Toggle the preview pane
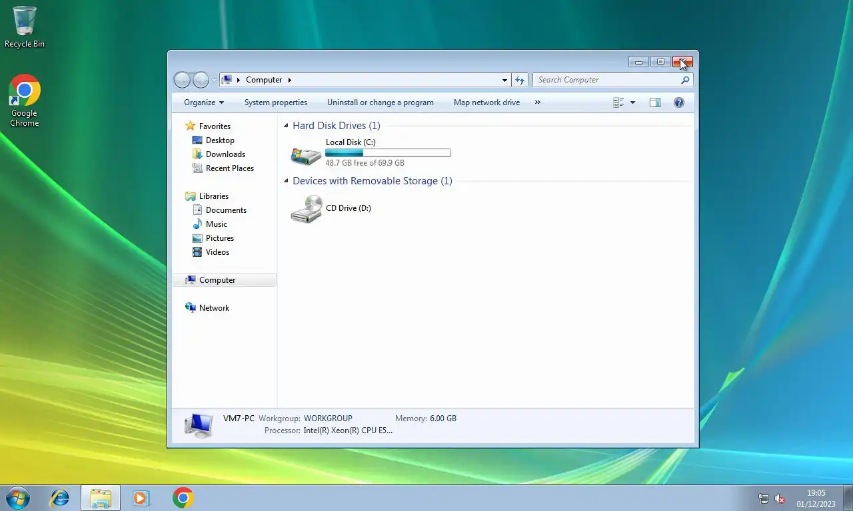 pos(655,102)
